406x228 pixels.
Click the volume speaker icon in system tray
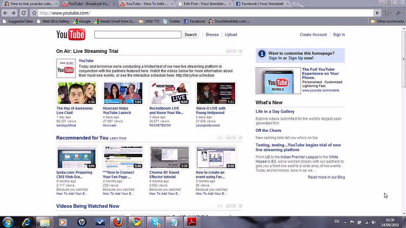(374, 222)
